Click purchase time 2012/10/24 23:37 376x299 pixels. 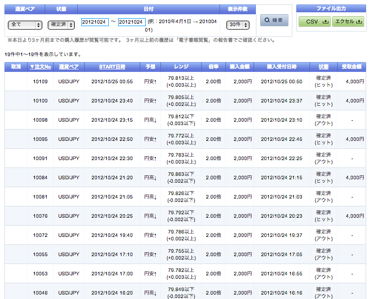tap(282, 101)
